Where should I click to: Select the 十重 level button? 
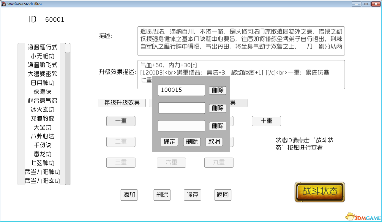pyautogui.click(x=266, y=121)
